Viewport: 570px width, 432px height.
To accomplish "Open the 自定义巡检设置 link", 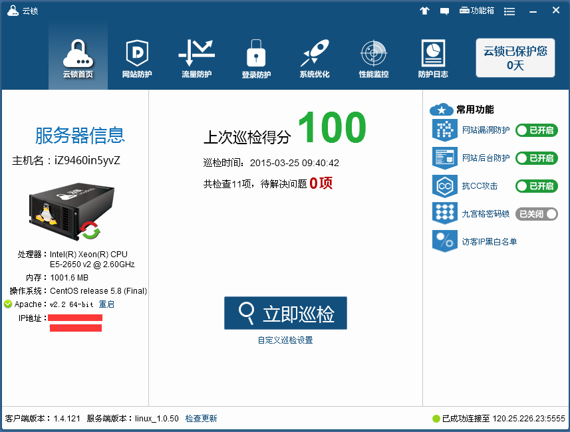I will point(285,340).
